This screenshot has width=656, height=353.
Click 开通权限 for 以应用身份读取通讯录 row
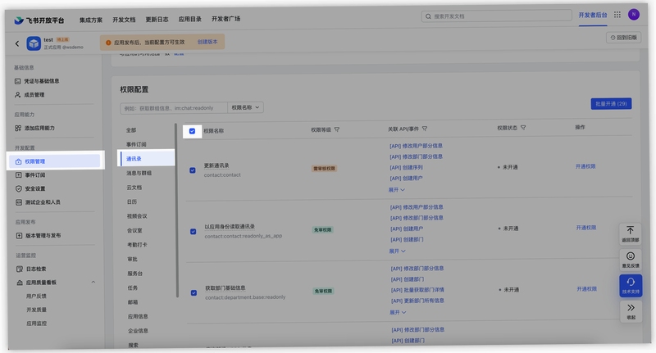click(586, 228)
